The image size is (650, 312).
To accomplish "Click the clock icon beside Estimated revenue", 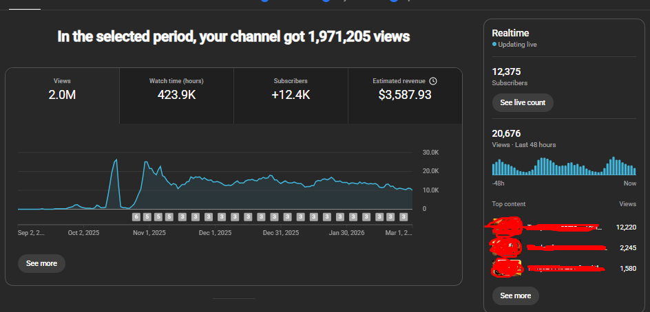I will [x=433, y=81].
